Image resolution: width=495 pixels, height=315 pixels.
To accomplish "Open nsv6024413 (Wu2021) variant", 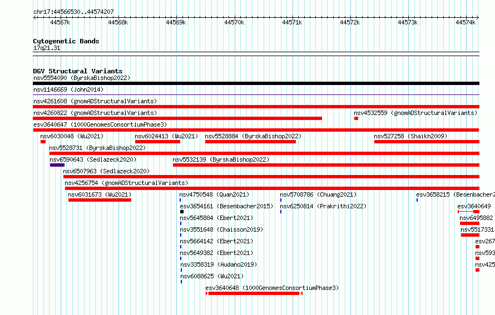I will coord(166,136).
